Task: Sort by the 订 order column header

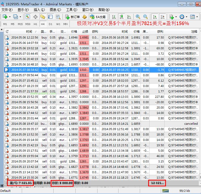Action: [x=7, y=32]
